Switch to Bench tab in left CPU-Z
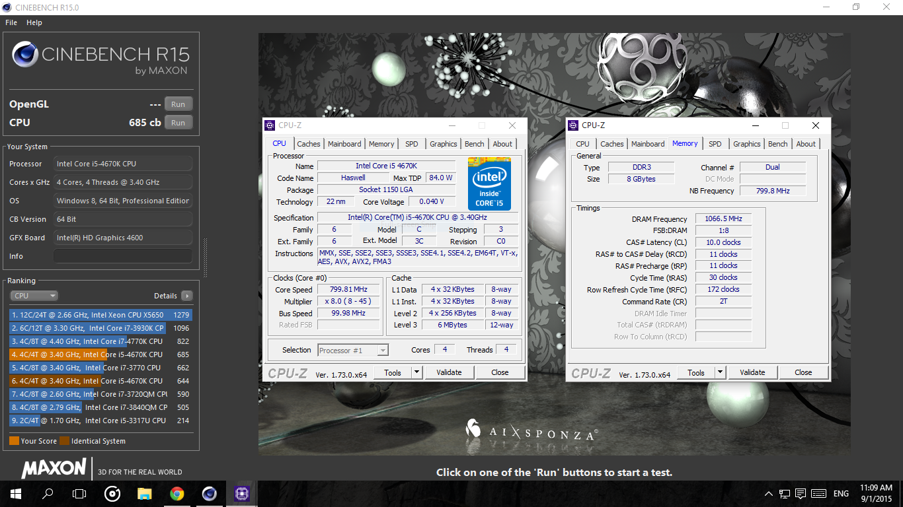903x507 pixels. 475,144
